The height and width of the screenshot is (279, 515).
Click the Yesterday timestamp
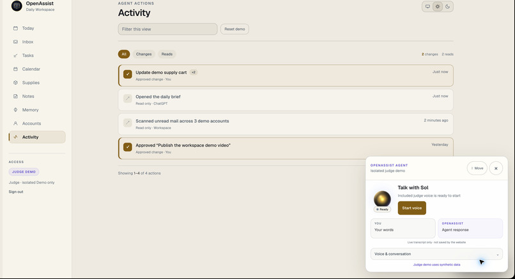[440, 145]
